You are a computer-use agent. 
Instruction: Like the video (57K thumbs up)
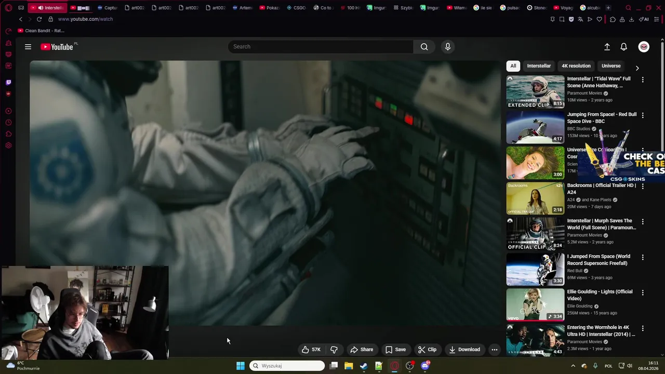tap(311, 350)
